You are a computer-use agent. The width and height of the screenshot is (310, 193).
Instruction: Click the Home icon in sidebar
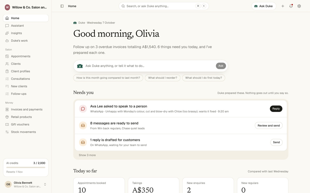[7, 18]
